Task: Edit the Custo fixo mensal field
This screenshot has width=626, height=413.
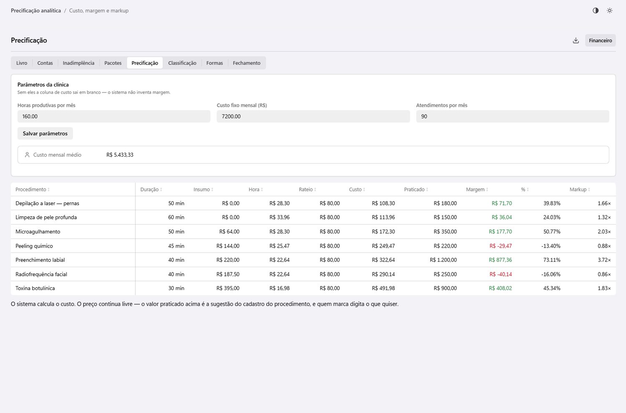Action: (x=313, y=116)
